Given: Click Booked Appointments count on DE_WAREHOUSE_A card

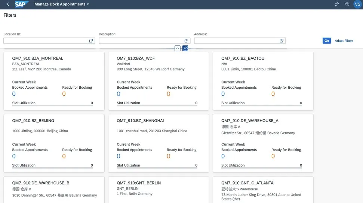Looking at the screenshot, I should [x=223, y=156].
